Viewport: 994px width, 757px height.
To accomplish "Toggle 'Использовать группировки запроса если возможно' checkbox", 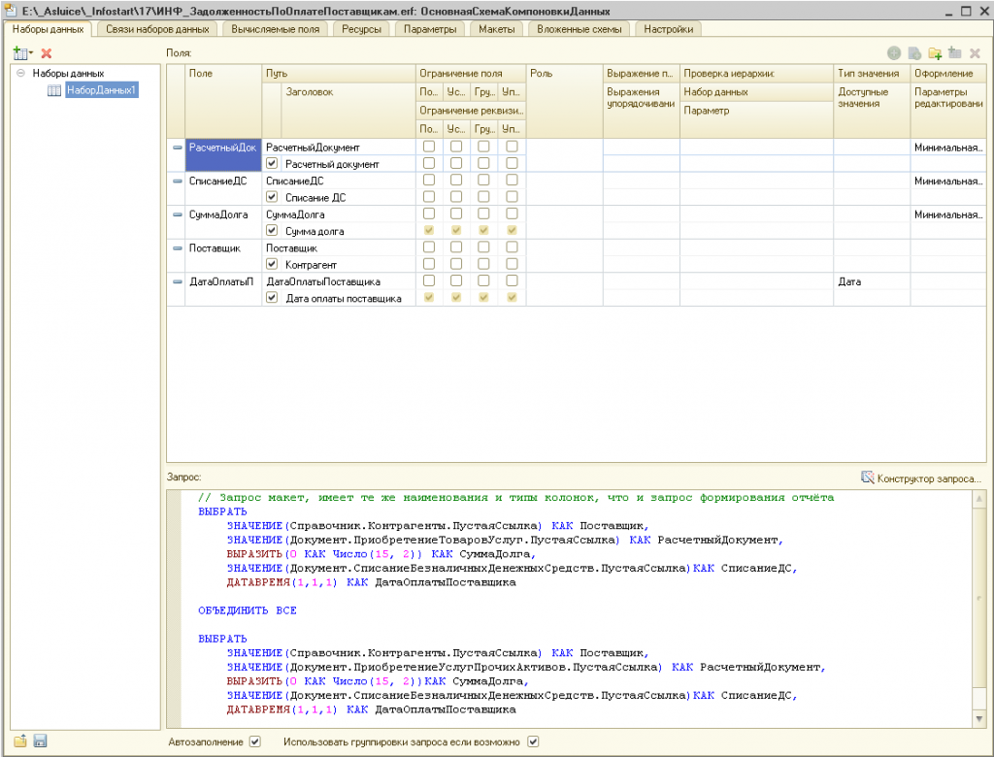I will (532, 742).
